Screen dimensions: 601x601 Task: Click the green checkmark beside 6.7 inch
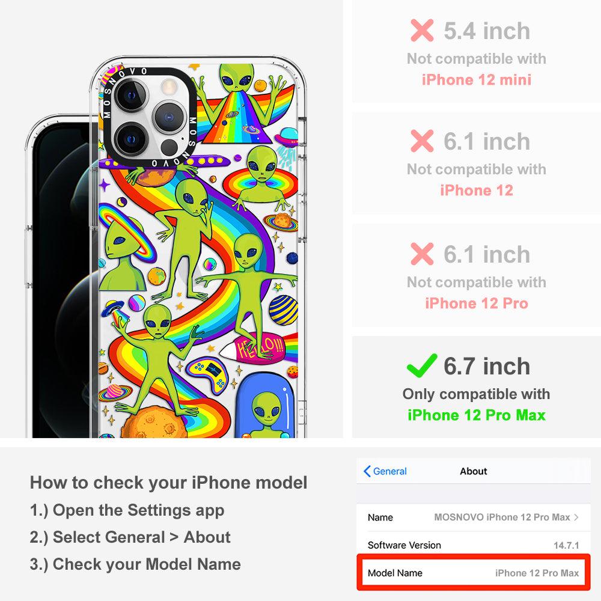point(422,365)
